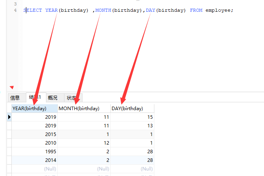
Task: Switch to the 结果1 tab
Action: (36, 97)
